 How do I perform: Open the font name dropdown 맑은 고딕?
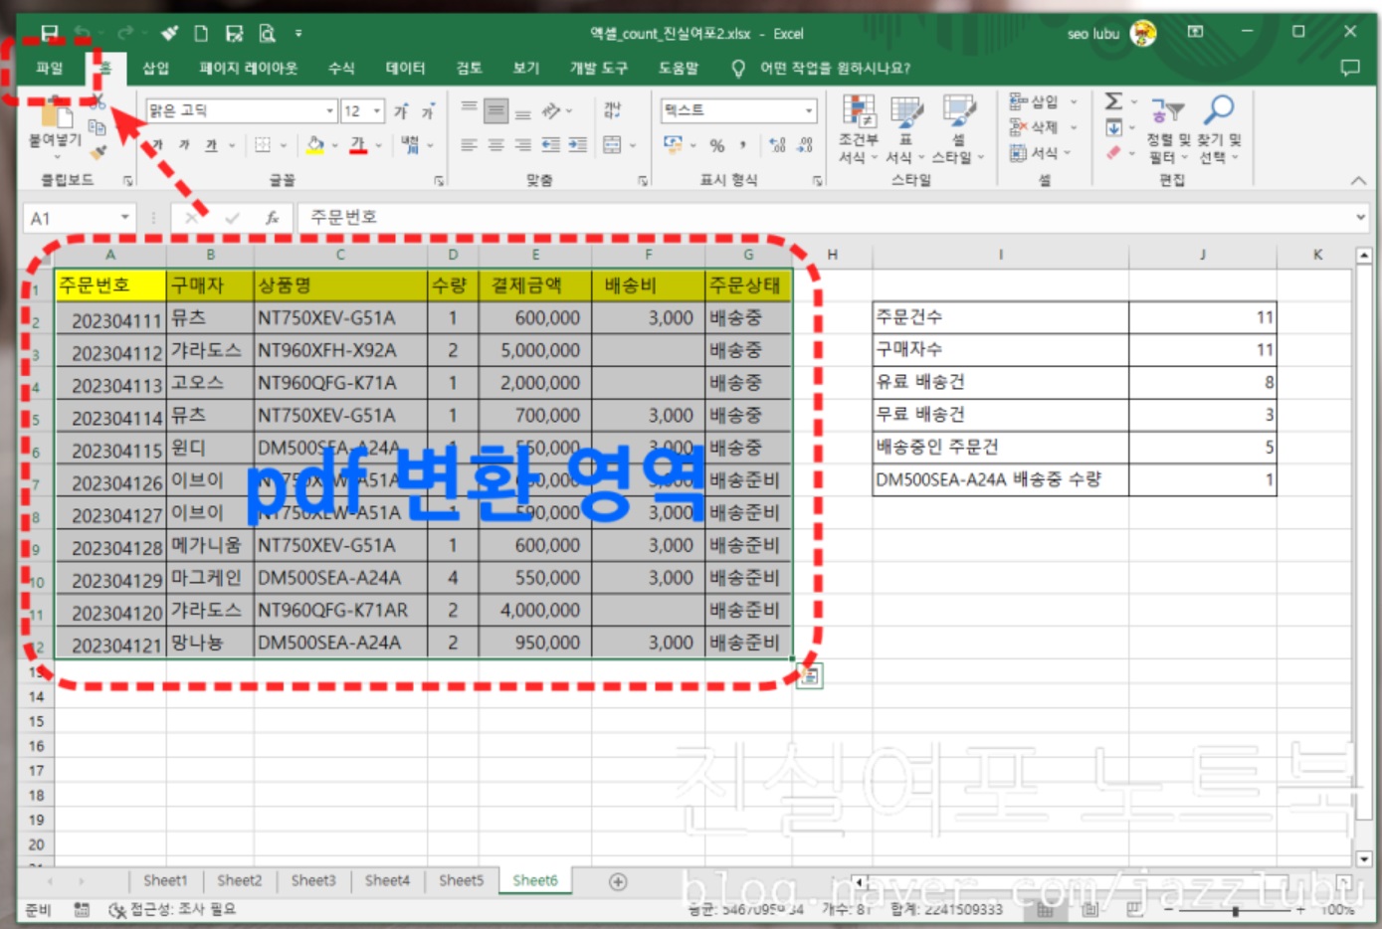[330, 110]
